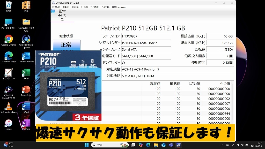Launch Google Chrome from the desktop

click(x=9, y=40)
